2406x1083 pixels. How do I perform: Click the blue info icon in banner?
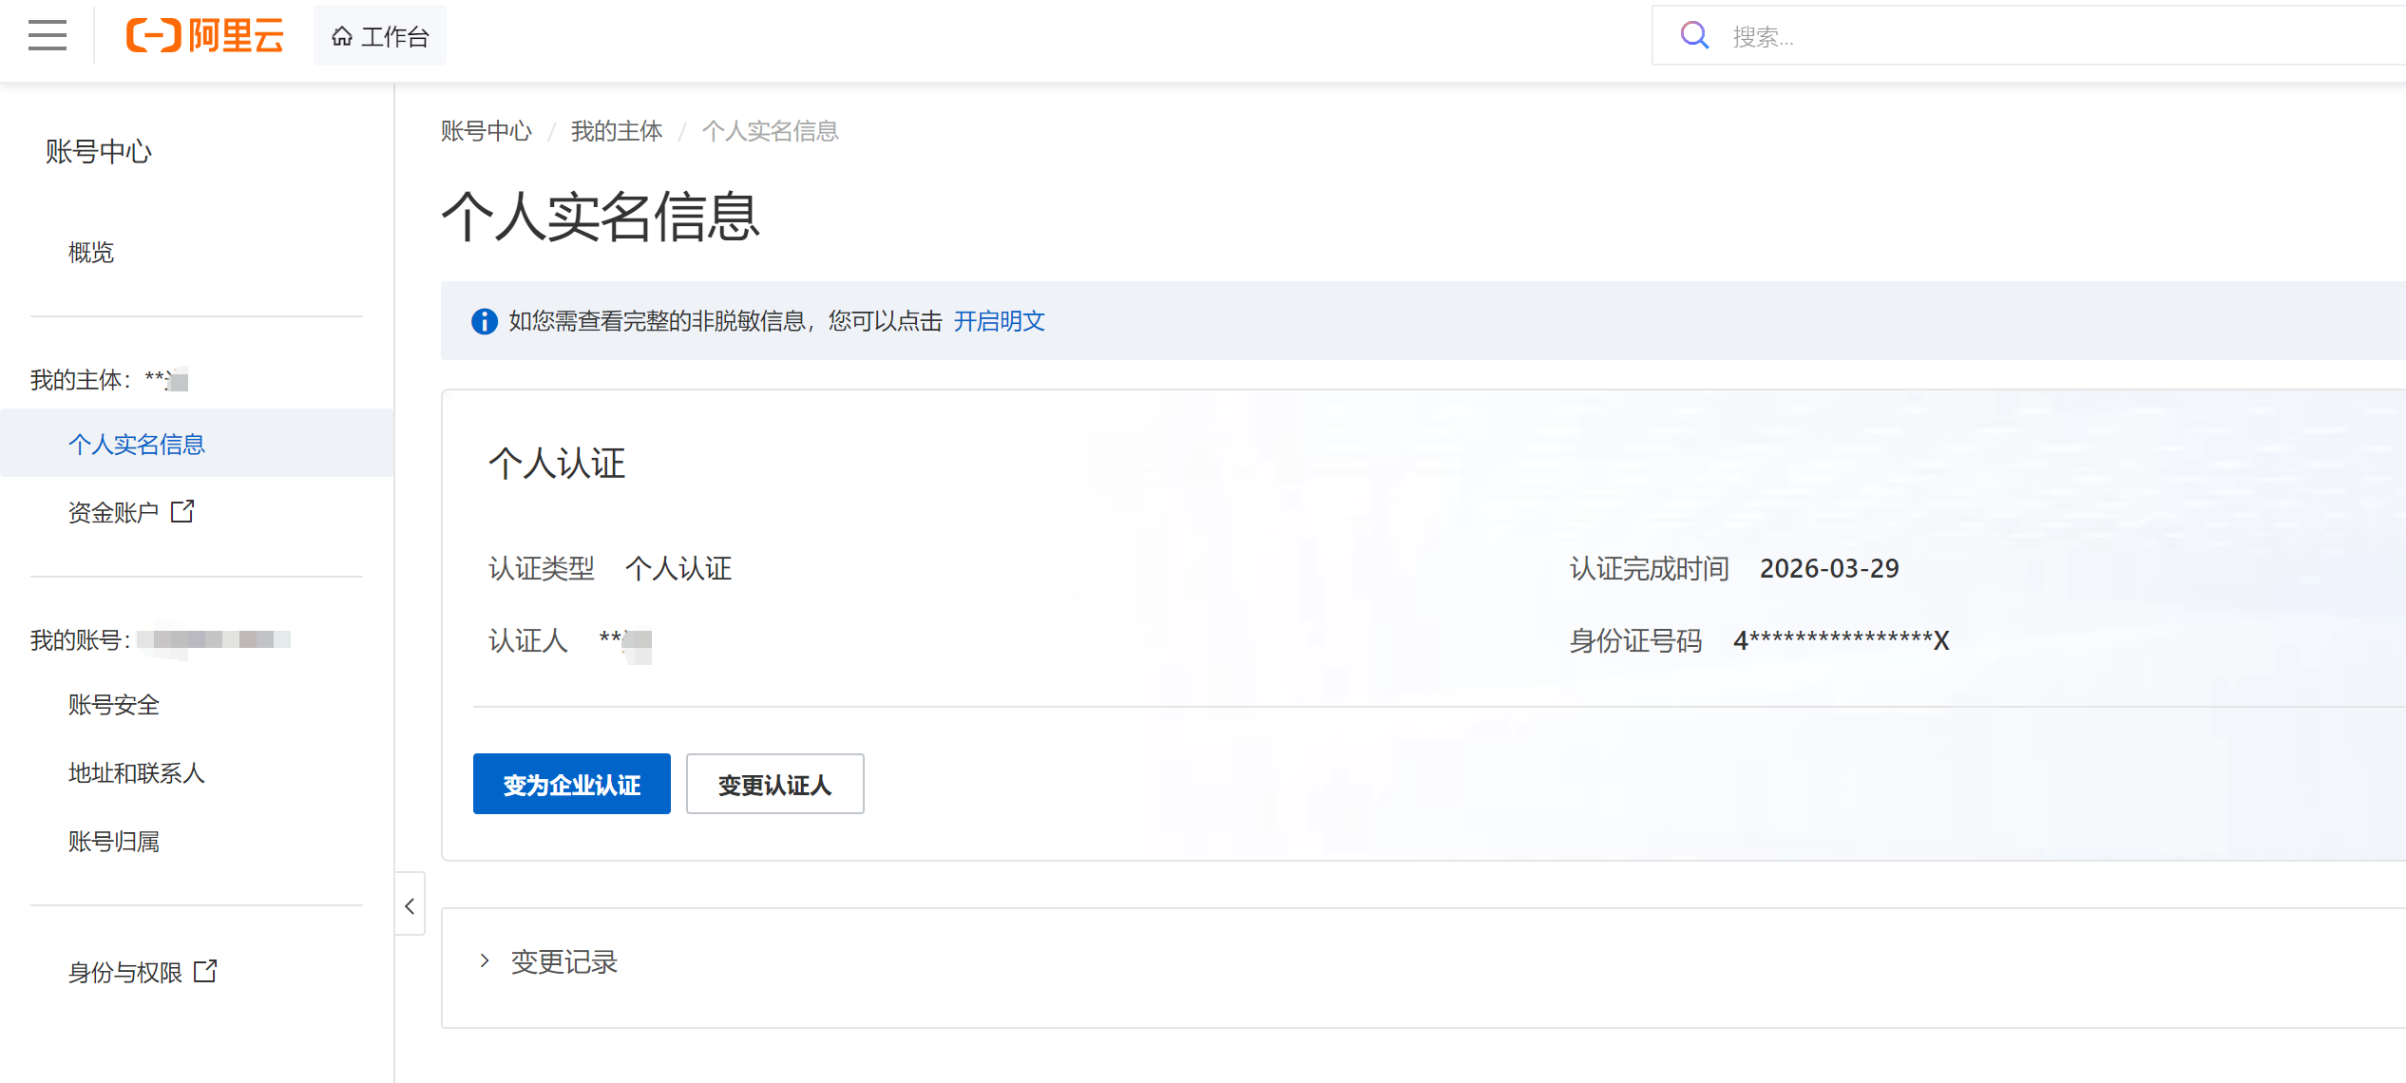(484, 322)
